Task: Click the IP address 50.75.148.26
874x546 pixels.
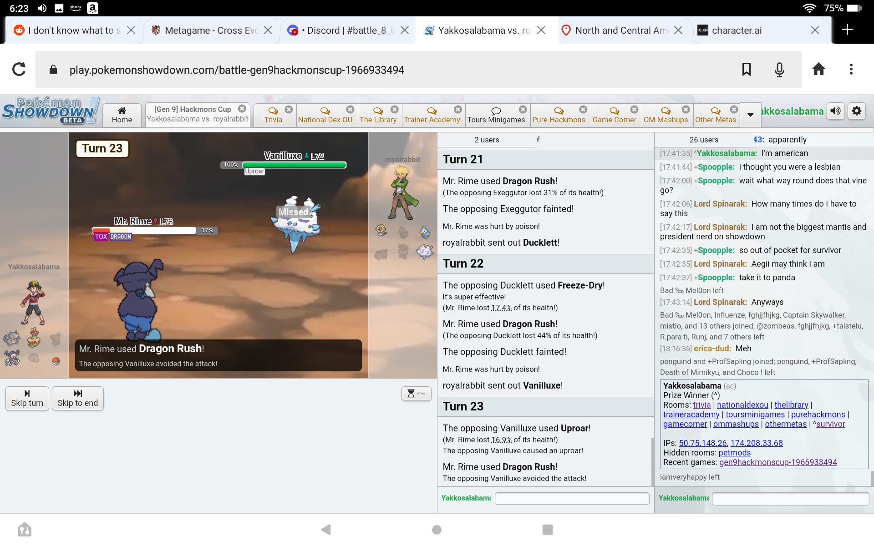Action: (703, 443)
